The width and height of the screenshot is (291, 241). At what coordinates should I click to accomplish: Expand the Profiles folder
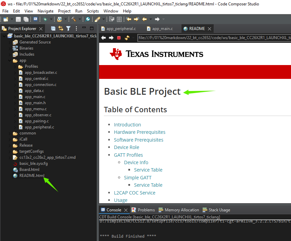[15, 66]
